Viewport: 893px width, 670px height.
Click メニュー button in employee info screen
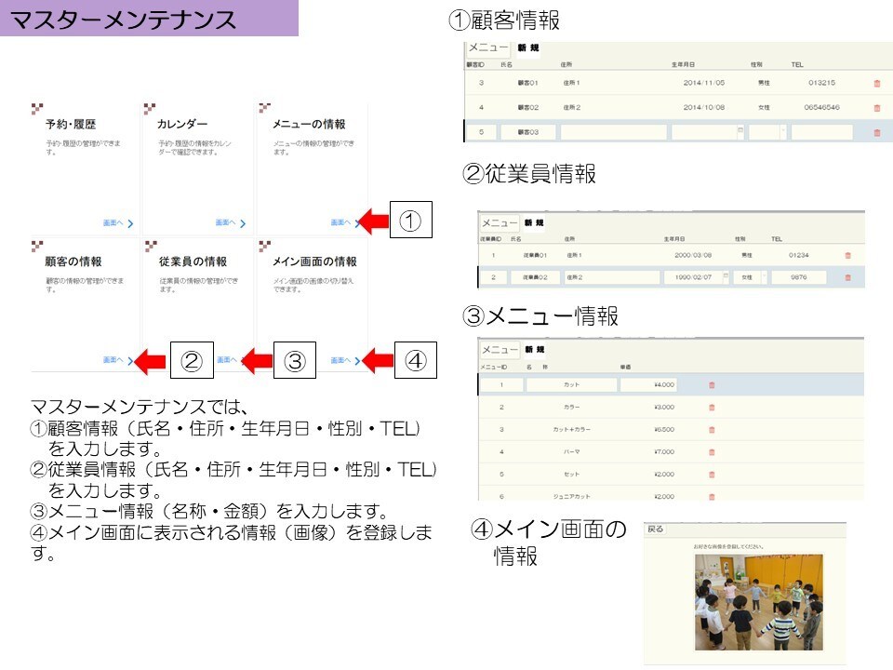click(500, 222)
